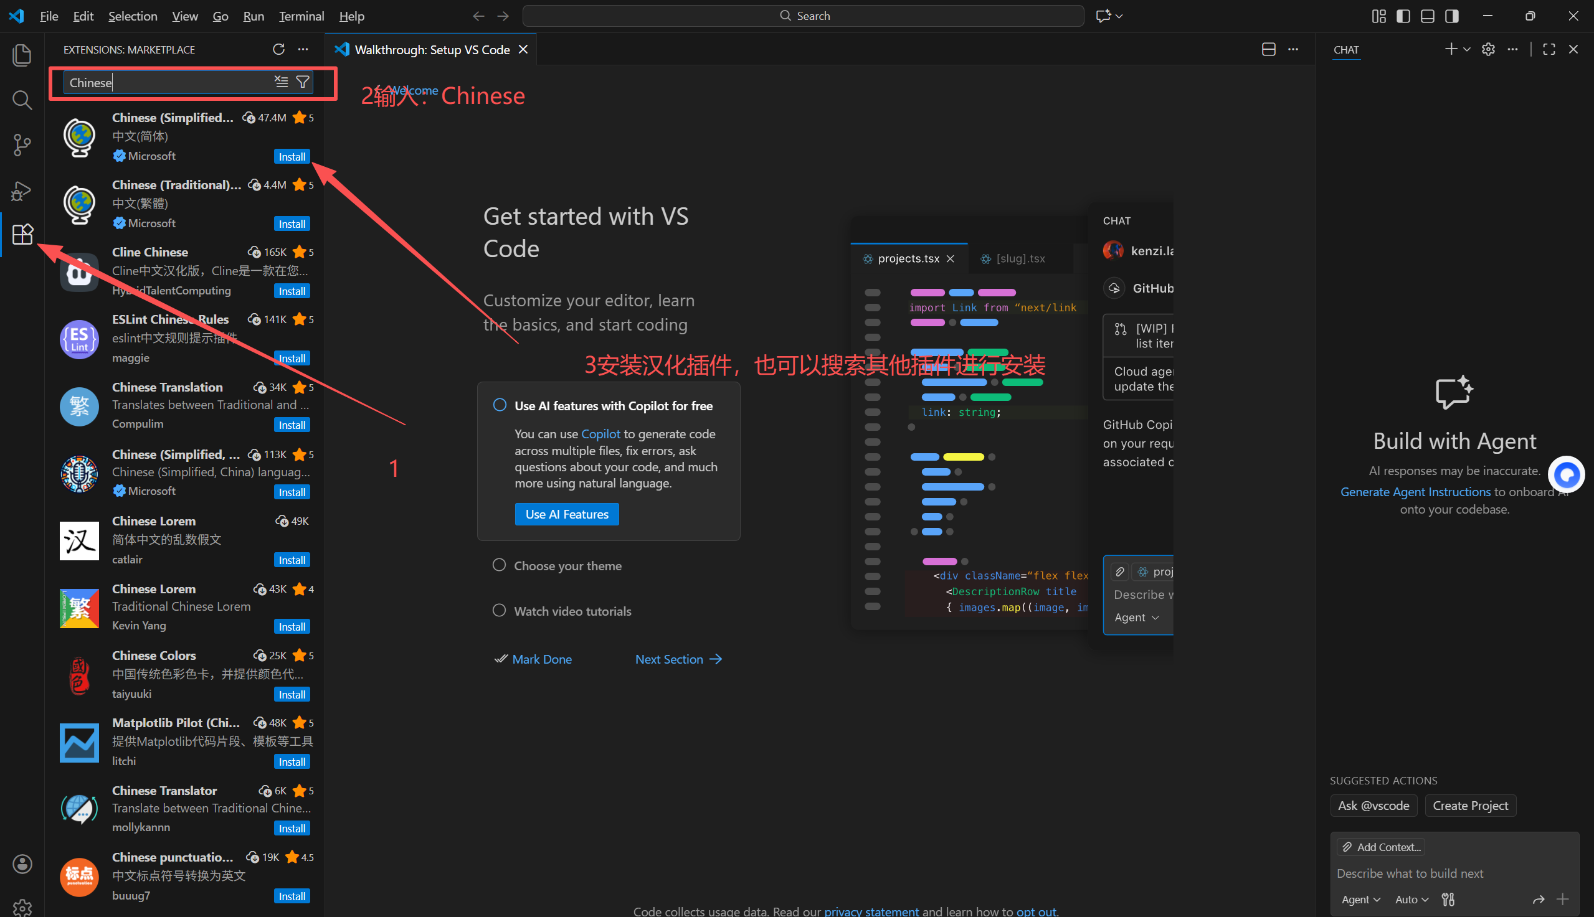The width and height of the screenshot is (1594, 917).
Task: Open the Copilot link in walkthrough
Action: point(600,434)
